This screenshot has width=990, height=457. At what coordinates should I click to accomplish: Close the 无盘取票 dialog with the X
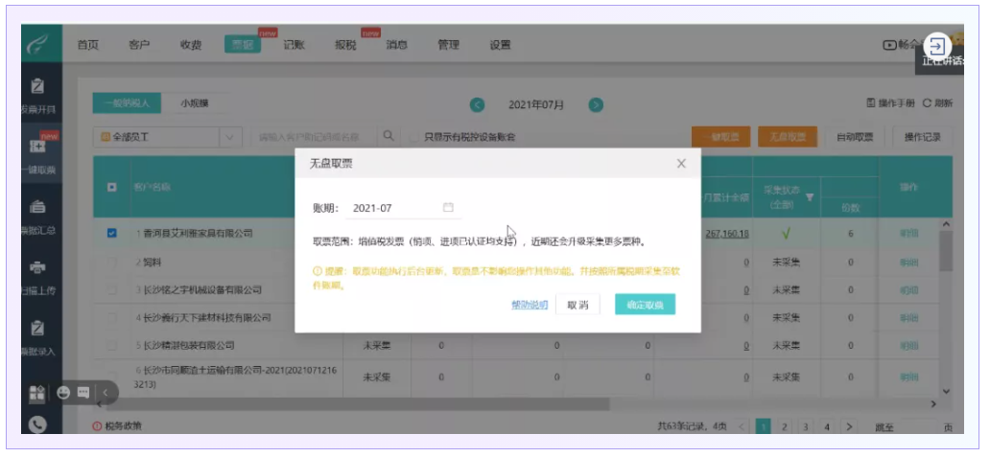pyautogui.click(x=681, y=164)
